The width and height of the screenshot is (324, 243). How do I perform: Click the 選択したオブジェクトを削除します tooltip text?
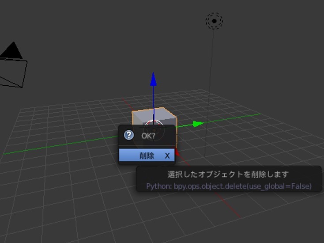(x=228, y=174)
